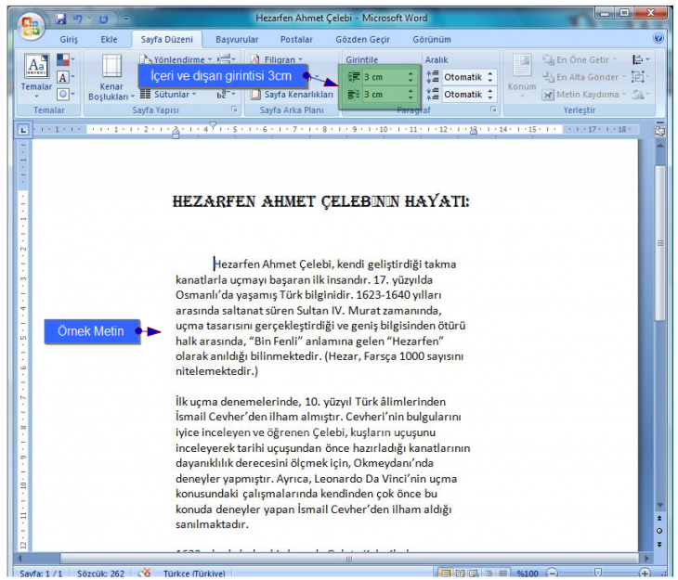Switch to the Giriş tab
The width and height of the screenshot is (678, 580).
coord(69,39)
